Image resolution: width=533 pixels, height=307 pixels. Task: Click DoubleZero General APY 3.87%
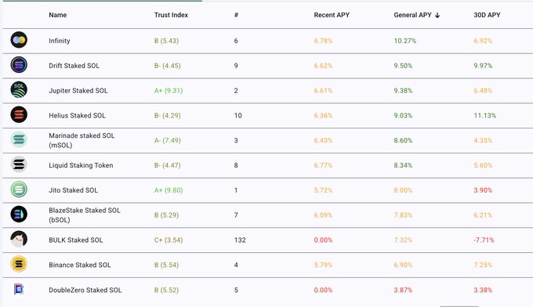coord(403,290)
